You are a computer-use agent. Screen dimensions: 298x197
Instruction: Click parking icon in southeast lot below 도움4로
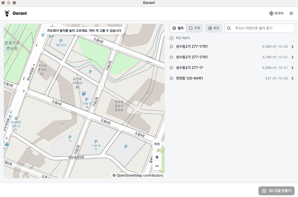(x=126, y=147)
